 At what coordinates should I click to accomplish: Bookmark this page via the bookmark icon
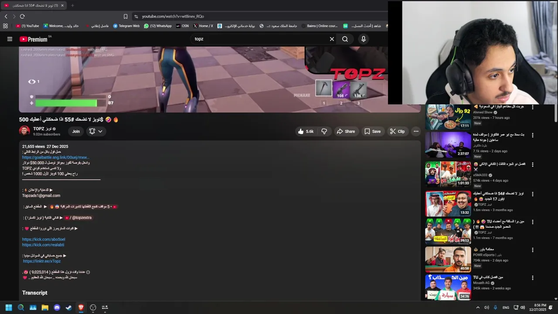pos(126,16)
